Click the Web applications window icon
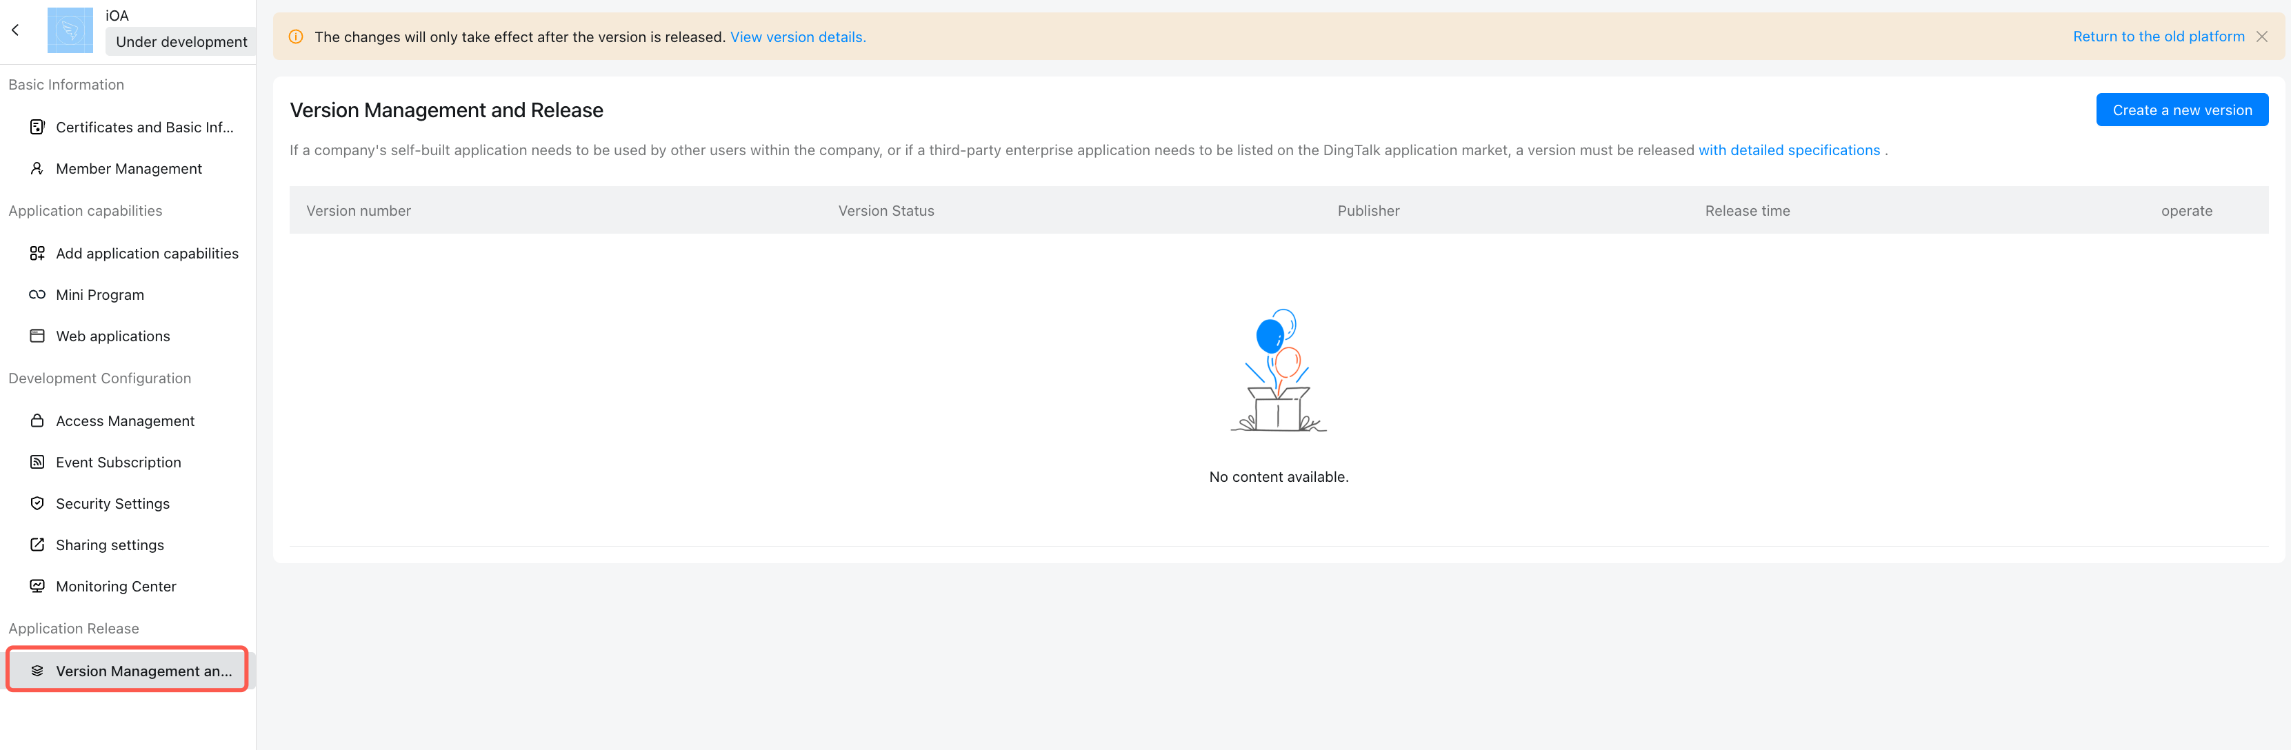This screenshot has height=750, width=2291. (x=37, y=336)
